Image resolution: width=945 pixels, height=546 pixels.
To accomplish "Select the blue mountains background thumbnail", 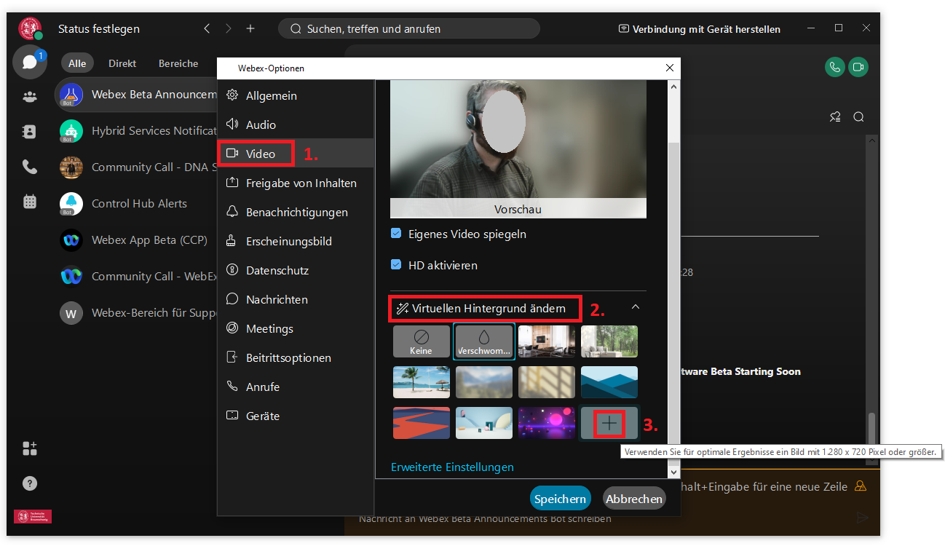I will point(609,382).
